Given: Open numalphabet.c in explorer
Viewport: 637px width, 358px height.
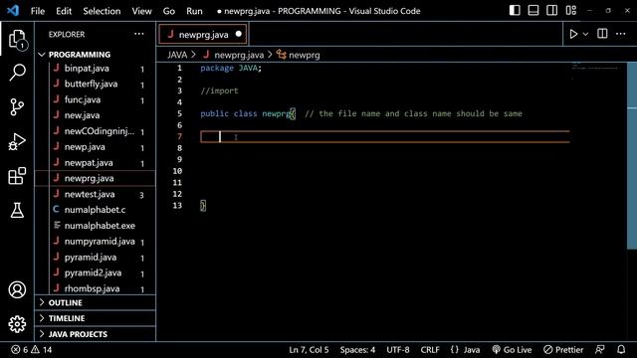Looking at the screenshot, I should coord(96,210).
